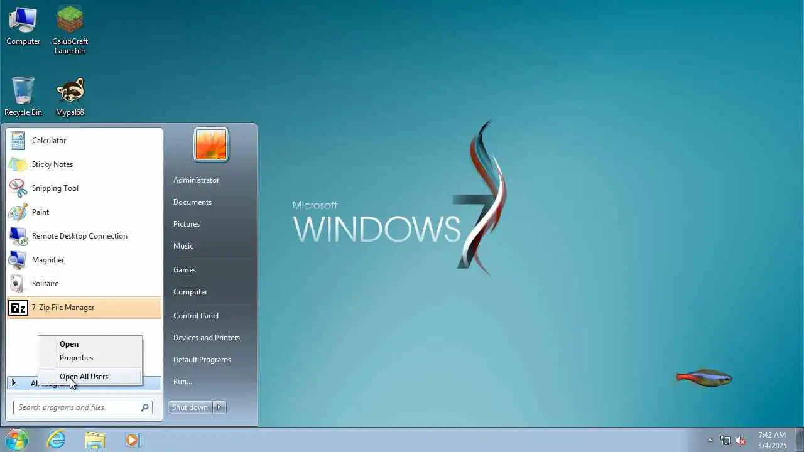Screen dimensions: 804x452
Task: Click the magnifying glass search icon
Action: 145,407
